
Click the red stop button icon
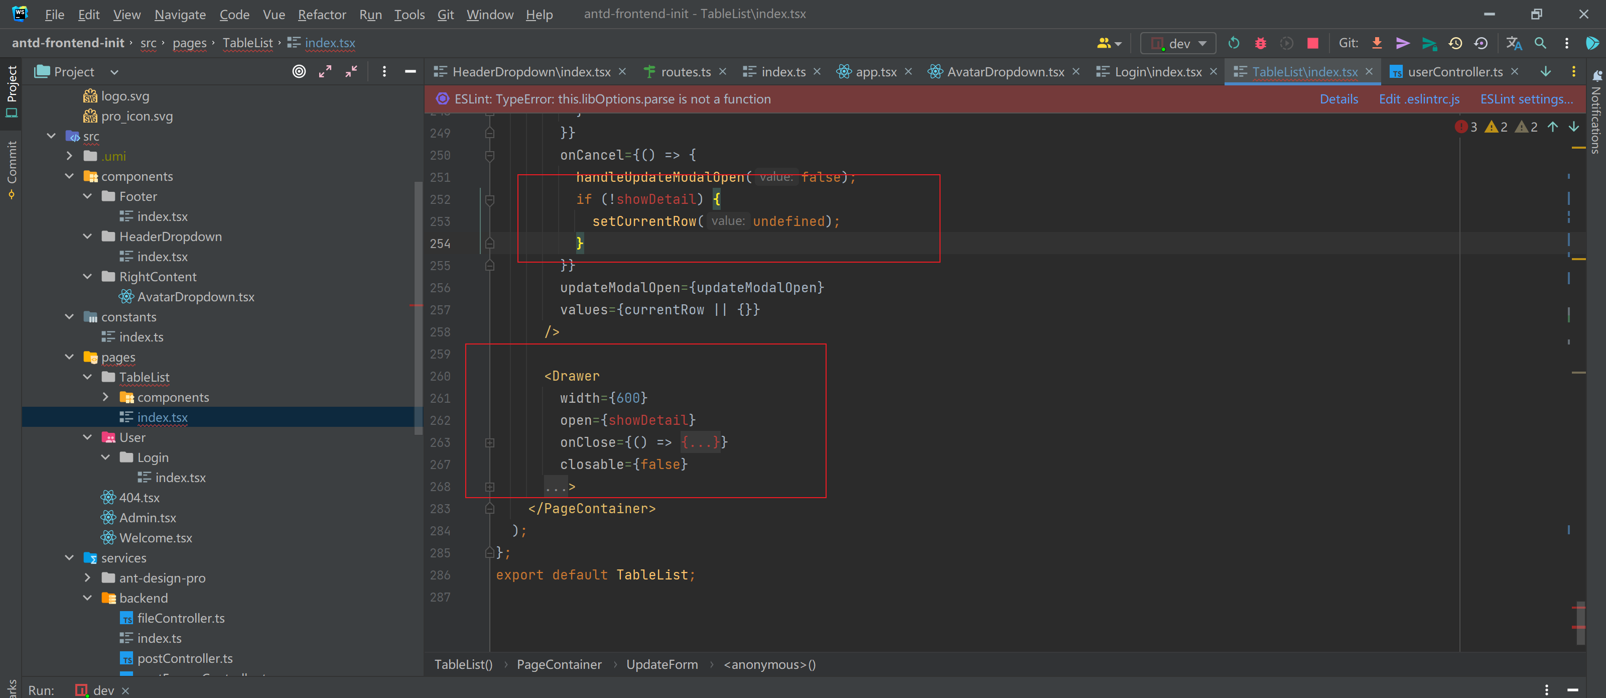[1312, 43]
